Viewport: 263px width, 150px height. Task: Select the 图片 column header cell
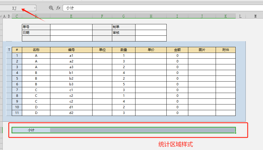(202, 50)
